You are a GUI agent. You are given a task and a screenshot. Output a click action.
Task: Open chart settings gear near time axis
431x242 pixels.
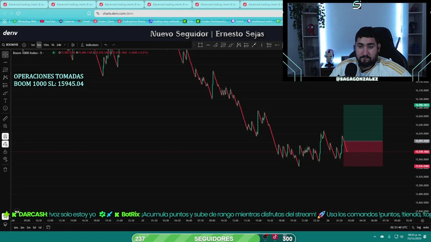click(423, 221)
